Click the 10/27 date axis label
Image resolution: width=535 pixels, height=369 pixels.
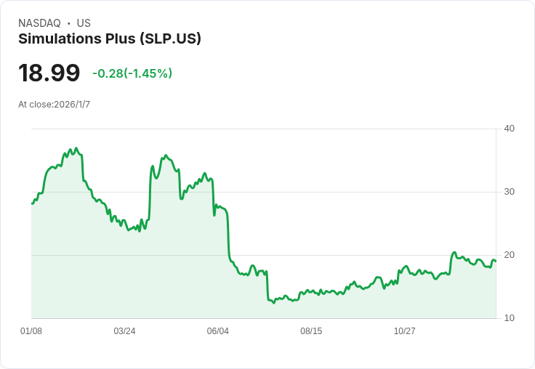405,331
